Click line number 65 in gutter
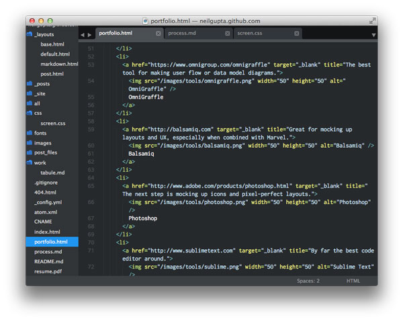 click(x=91, y=186)
